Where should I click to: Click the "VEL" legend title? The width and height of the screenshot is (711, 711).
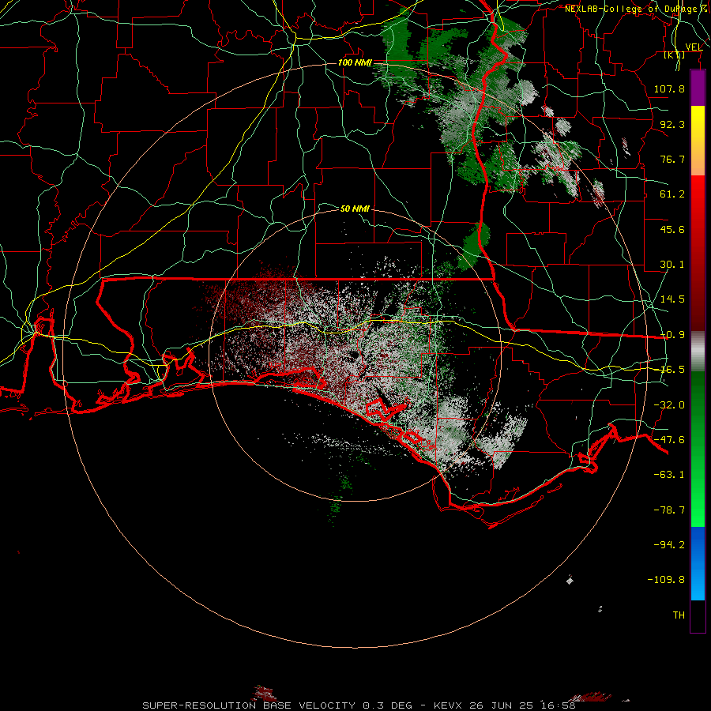tap(694, 47)
